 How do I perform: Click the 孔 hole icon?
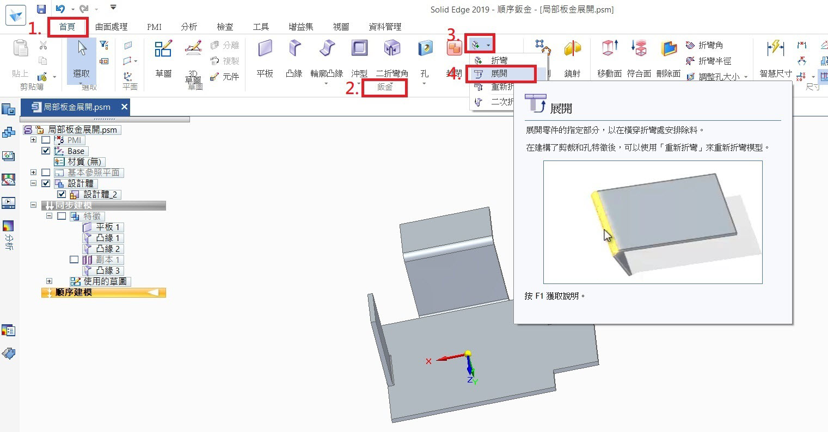tap(425, 48)
